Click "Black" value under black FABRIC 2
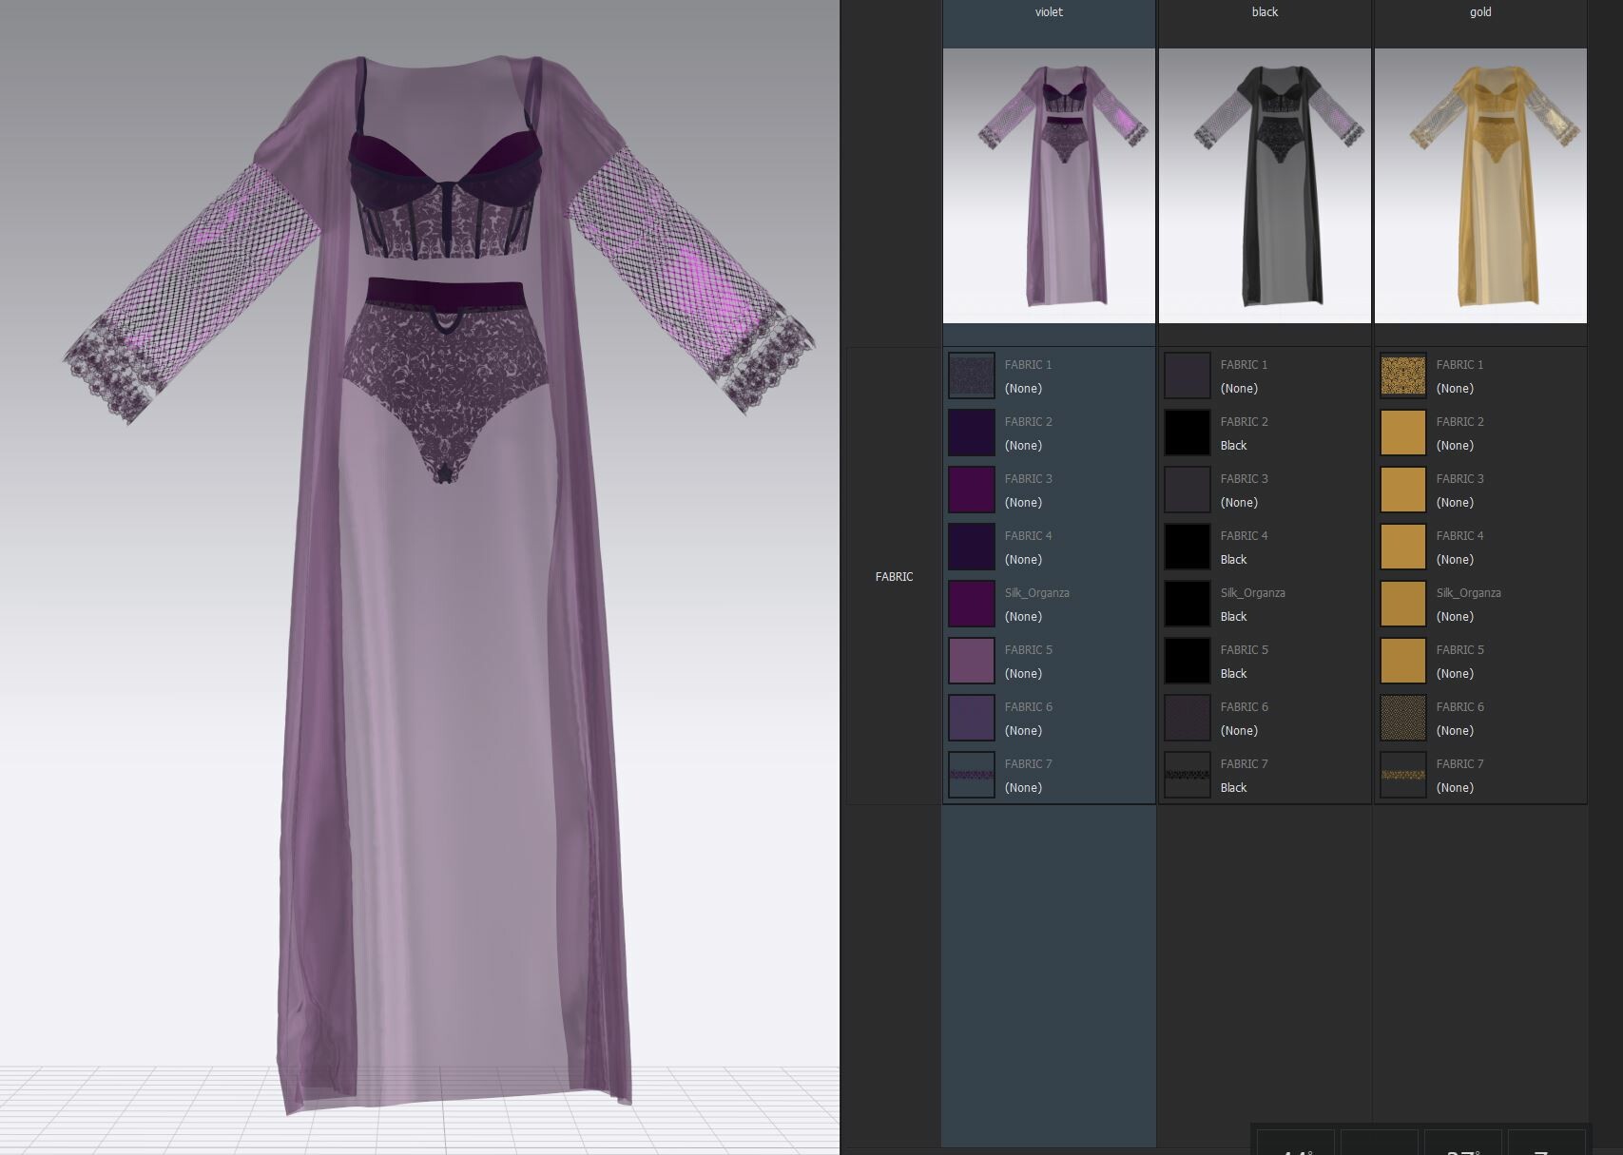1623x1155 pixels. [1233, 445]
